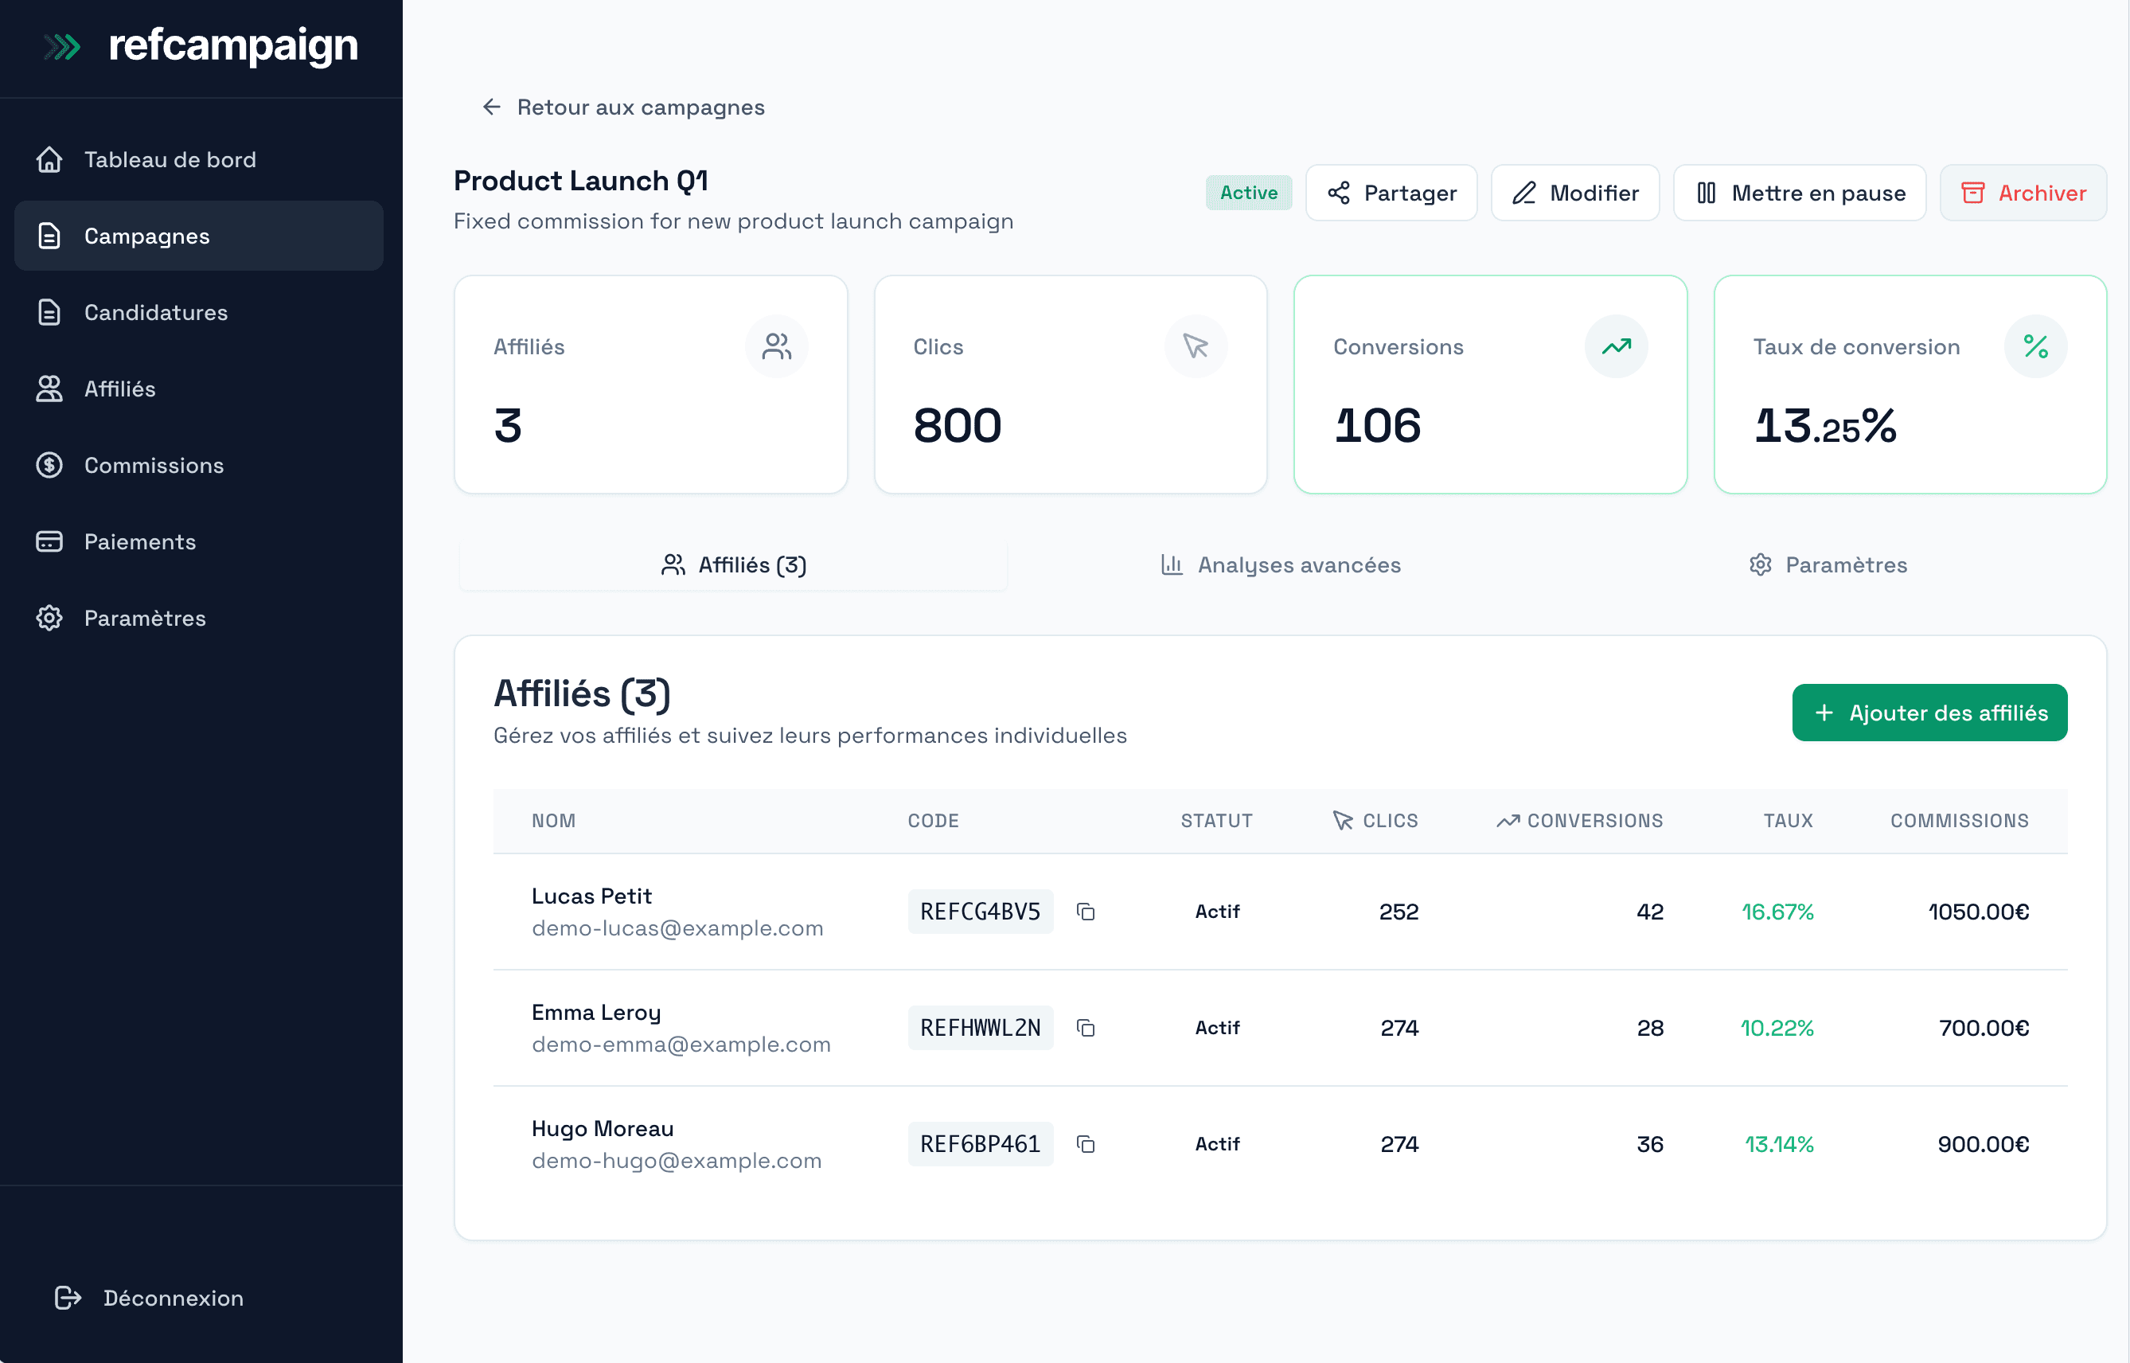The height and width of the screenshot is (1363, 2130).
Task: Open Tableau de bord in the sidebar
Action: 170,159
